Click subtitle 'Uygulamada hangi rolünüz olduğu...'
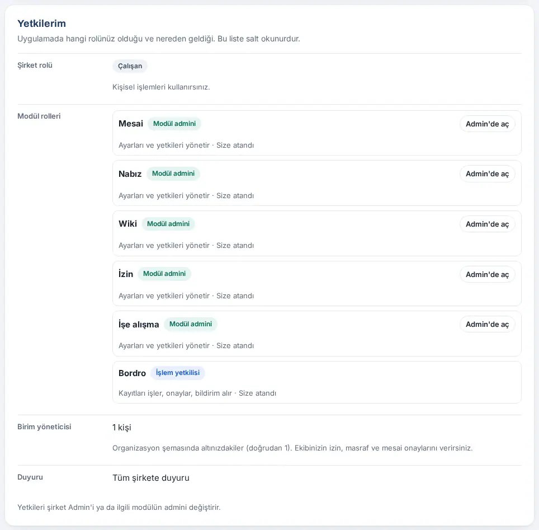This screenshot has height=530, width=539. click(159, 39)
